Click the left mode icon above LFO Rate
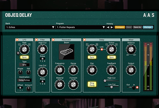 point(19,44)
